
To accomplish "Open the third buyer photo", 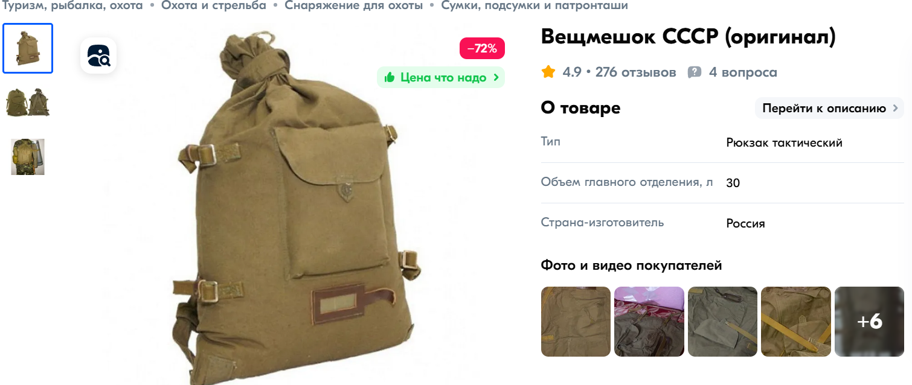I will (722, 322).
